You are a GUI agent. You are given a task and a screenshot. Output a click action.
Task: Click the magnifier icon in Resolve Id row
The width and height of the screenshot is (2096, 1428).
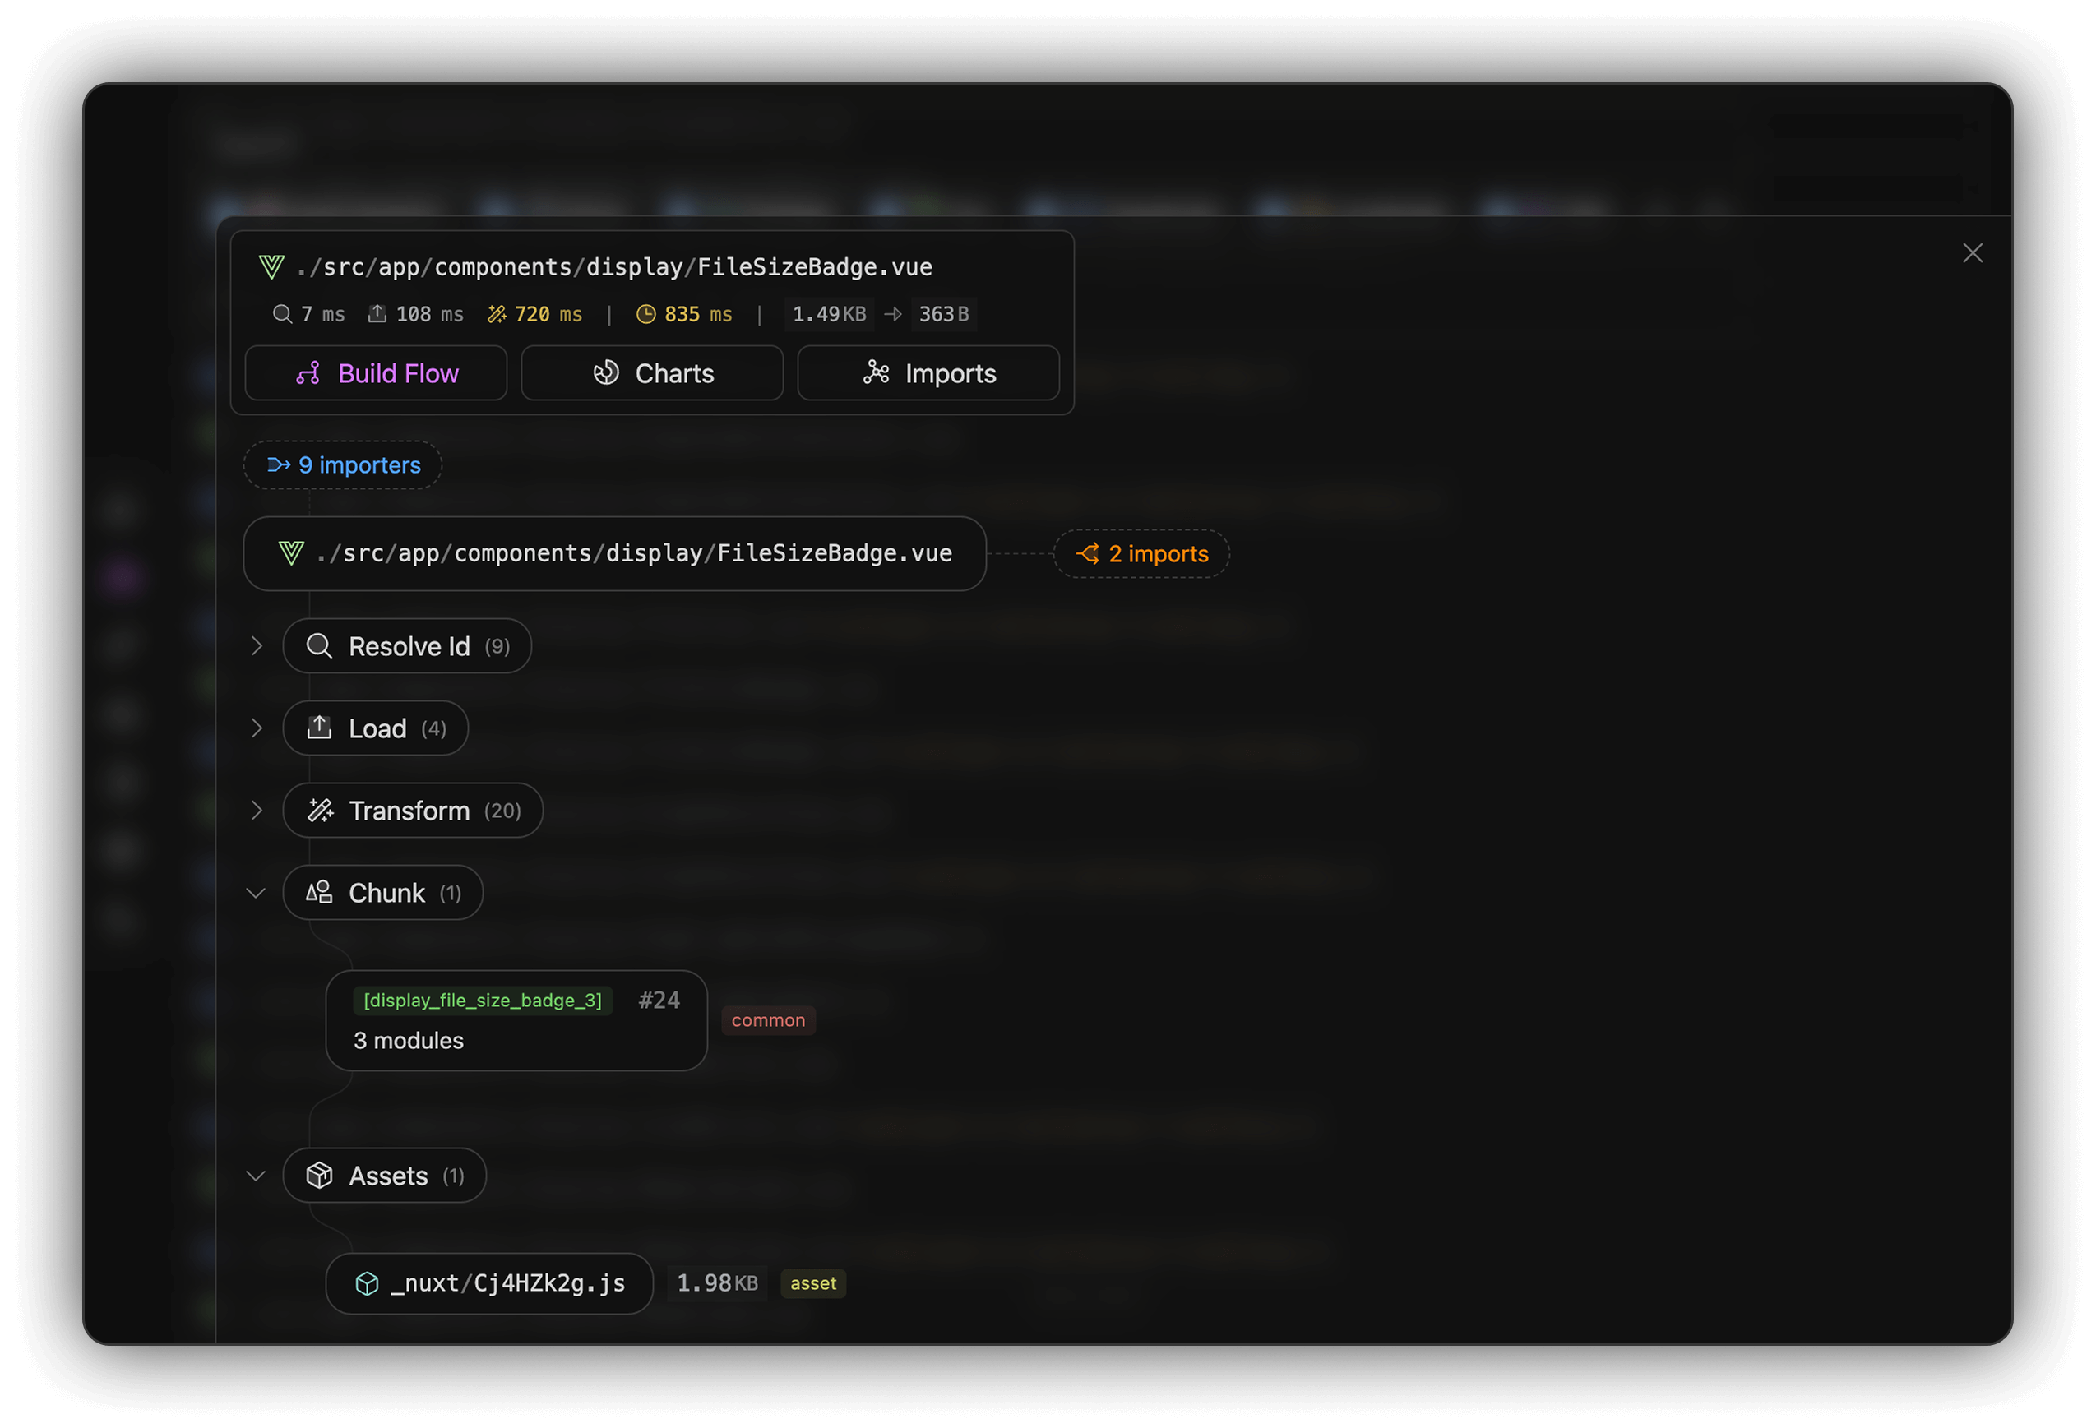point(318,645)
